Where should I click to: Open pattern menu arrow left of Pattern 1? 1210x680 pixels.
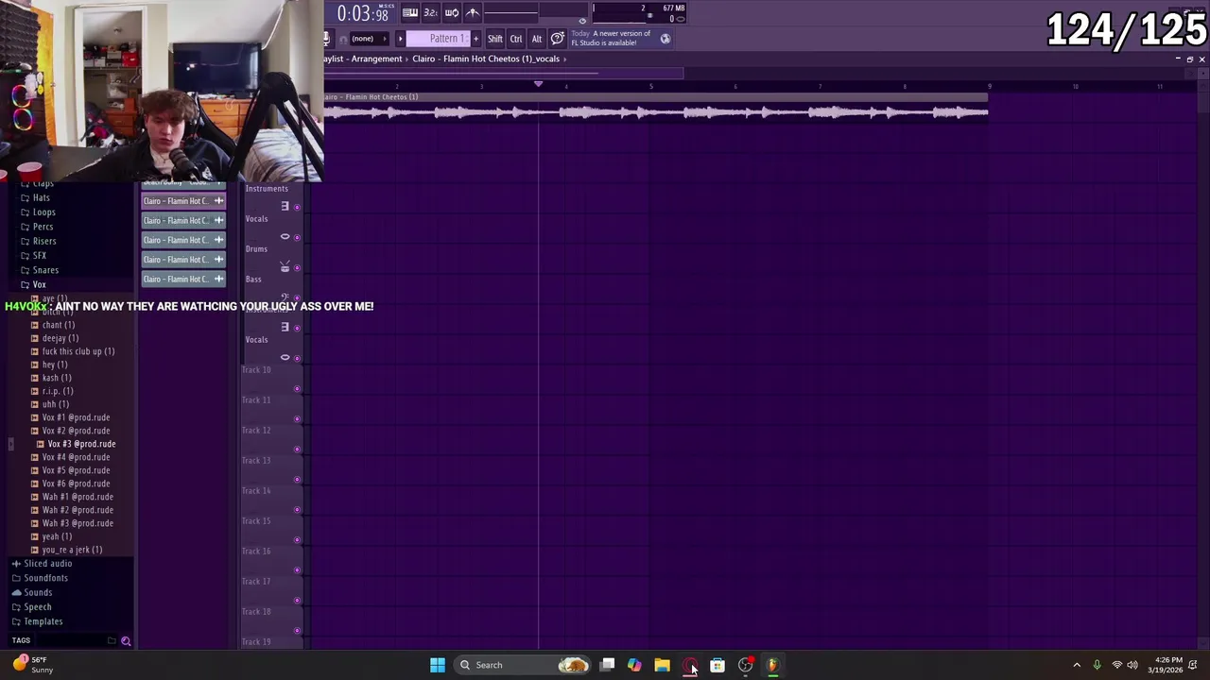[x=400, y=39]
